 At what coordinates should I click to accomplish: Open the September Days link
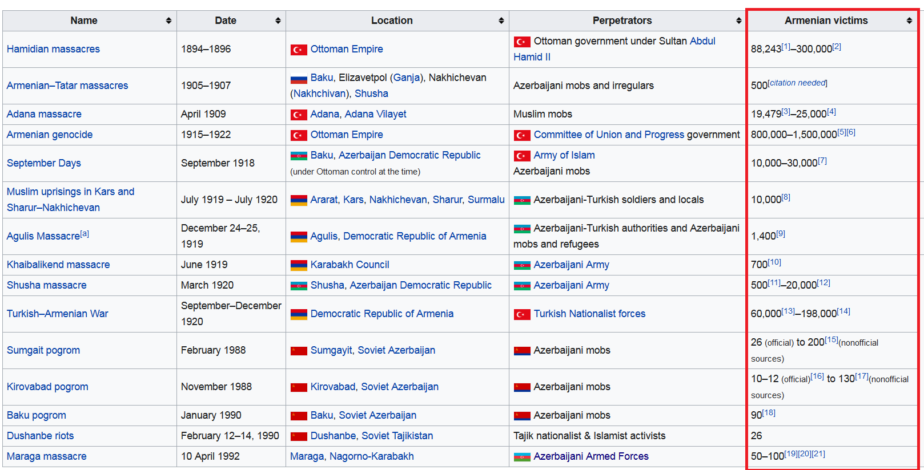[44, 163]
